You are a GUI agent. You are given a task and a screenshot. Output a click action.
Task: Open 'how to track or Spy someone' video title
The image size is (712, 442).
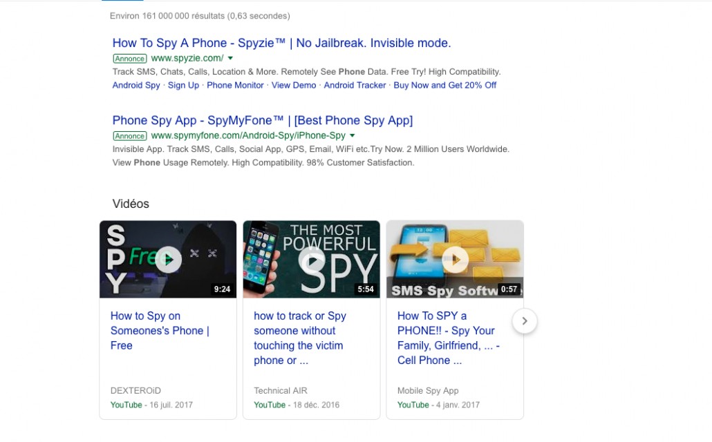pyautogui.click(x=300, y=338)
